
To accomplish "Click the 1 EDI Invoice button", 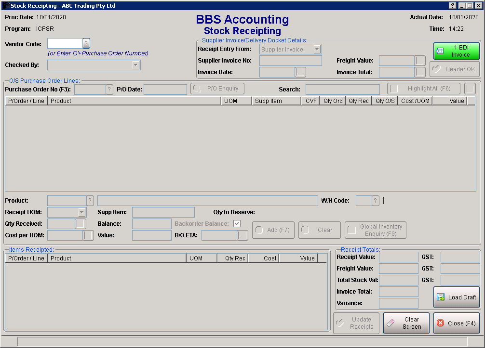I will 456,51.
